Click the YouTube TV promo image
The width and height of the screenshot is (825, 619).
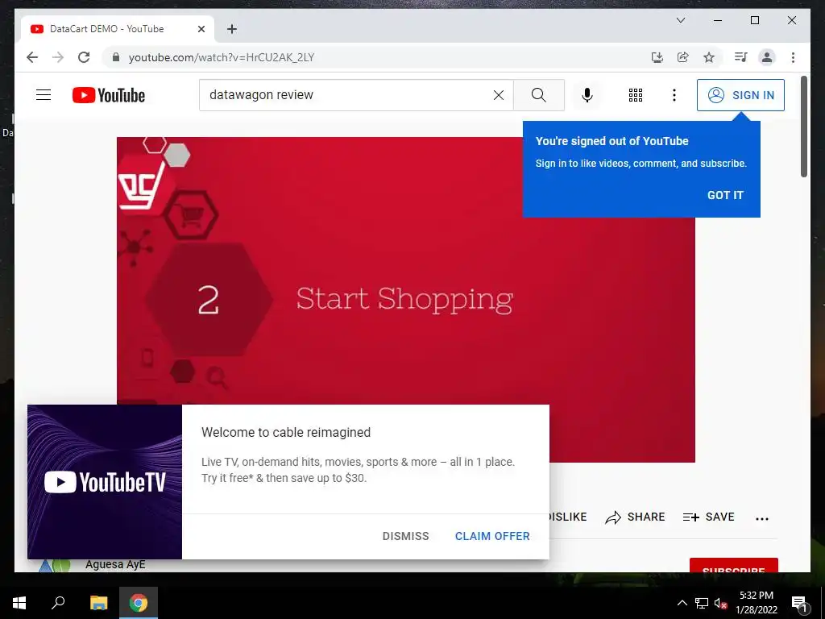[105, 482]
